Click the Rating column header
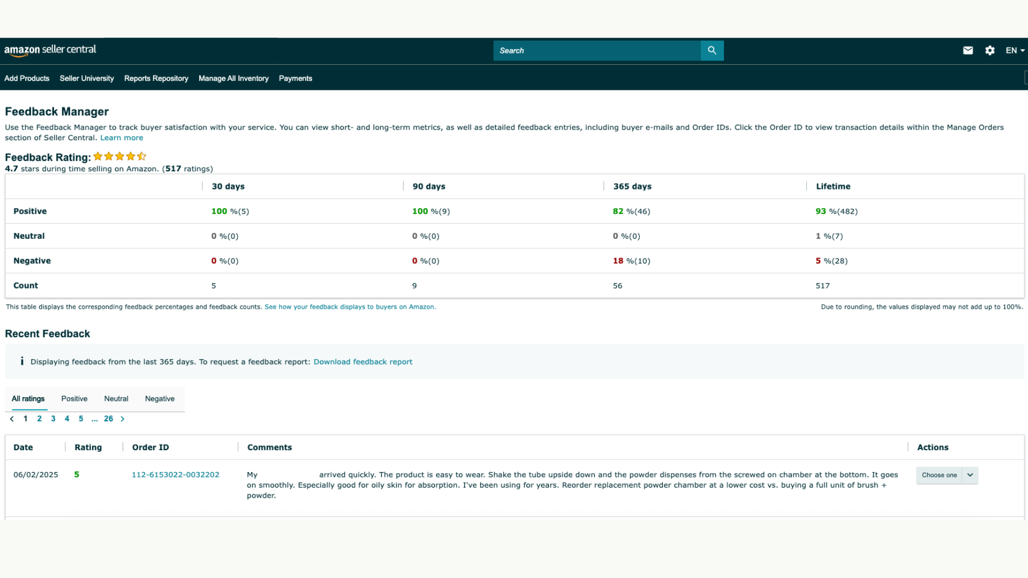The image size is (1028, 578). (x=88, y=447)
